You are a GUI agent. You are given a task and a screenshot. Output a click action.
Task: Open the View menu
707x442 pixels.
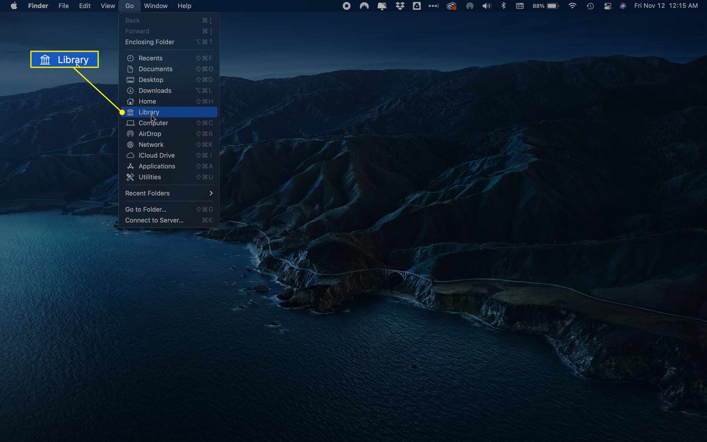pos(107,6)
